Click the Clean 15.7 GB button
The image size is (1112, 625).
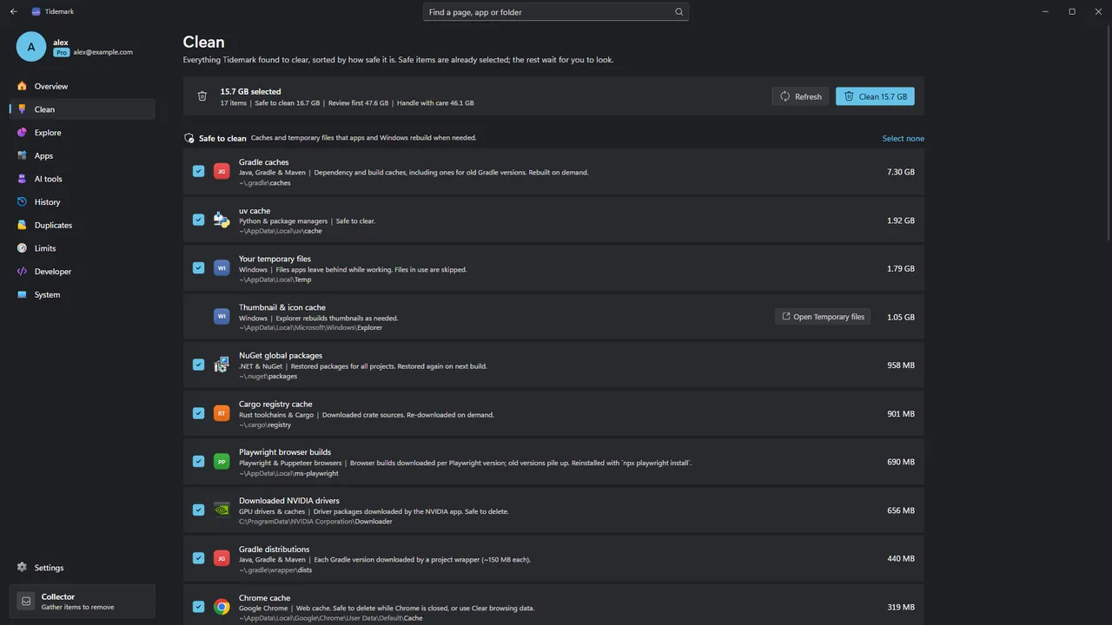coord(875,96)
